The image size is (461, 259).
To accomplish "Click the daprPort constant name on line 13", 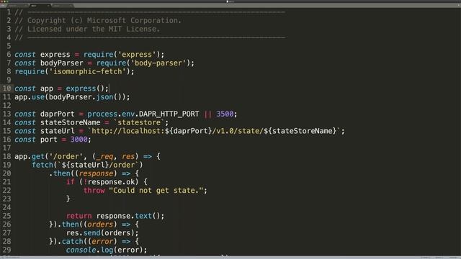I will point(58,114).
